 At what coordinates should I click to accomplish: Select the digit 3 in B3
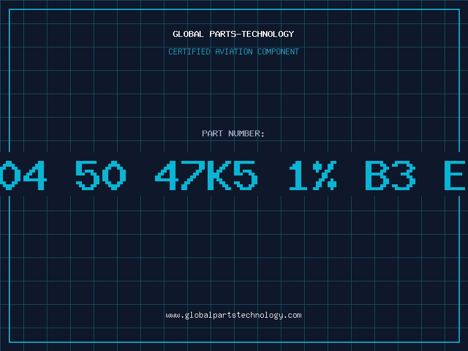[404, 175]
